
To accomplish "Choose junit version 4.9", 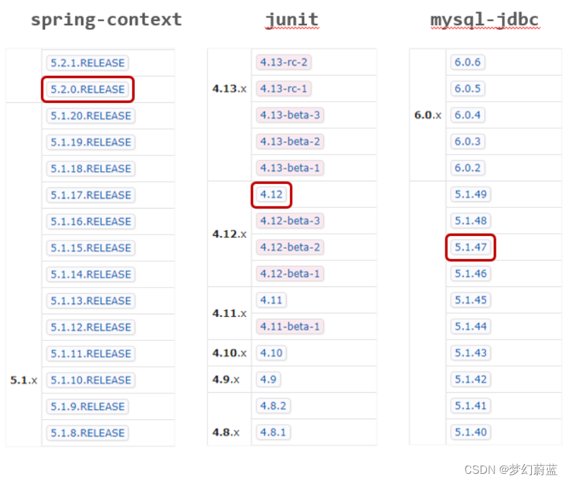I will click(268, 379).
